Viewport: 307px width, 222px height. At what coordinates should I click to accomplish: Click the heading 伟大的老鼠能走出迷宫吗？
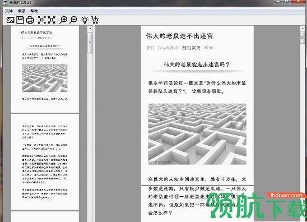[x=197, y=64]
